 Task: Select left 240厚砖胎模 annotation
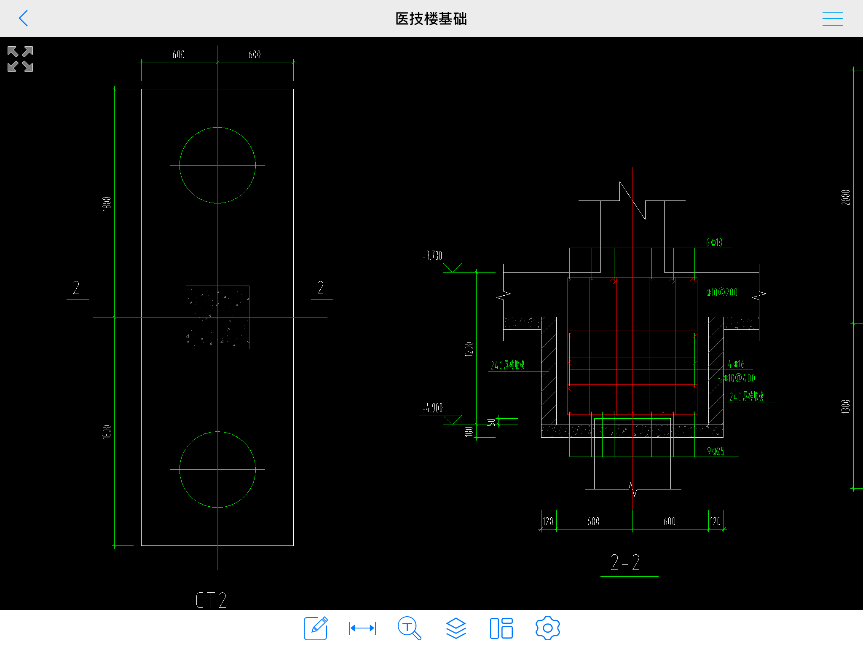(508, 365)
